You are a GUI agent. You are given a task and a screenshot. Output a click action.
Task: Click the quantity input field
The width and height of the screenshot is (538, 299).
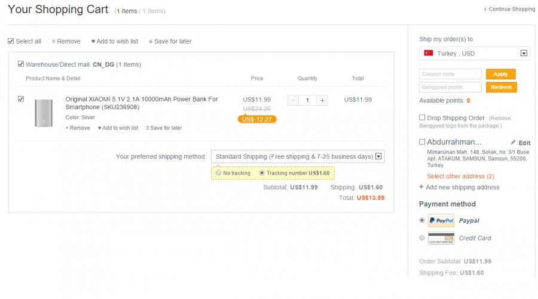point(307,100)
